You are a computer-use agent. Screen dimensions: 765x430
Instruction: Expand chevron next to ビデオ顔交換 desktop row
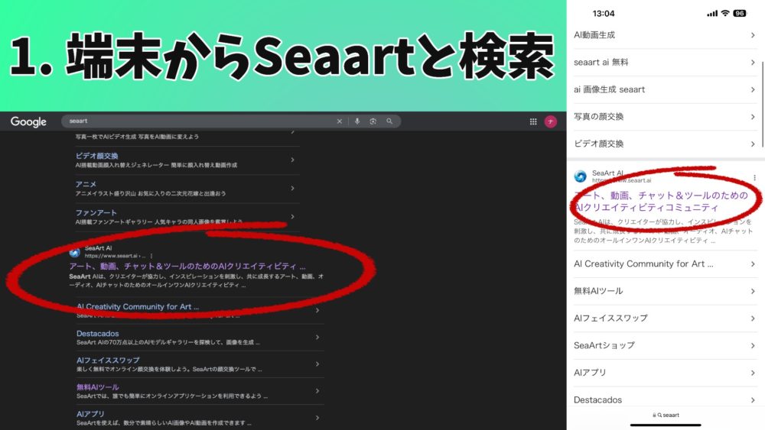point(292,160)
